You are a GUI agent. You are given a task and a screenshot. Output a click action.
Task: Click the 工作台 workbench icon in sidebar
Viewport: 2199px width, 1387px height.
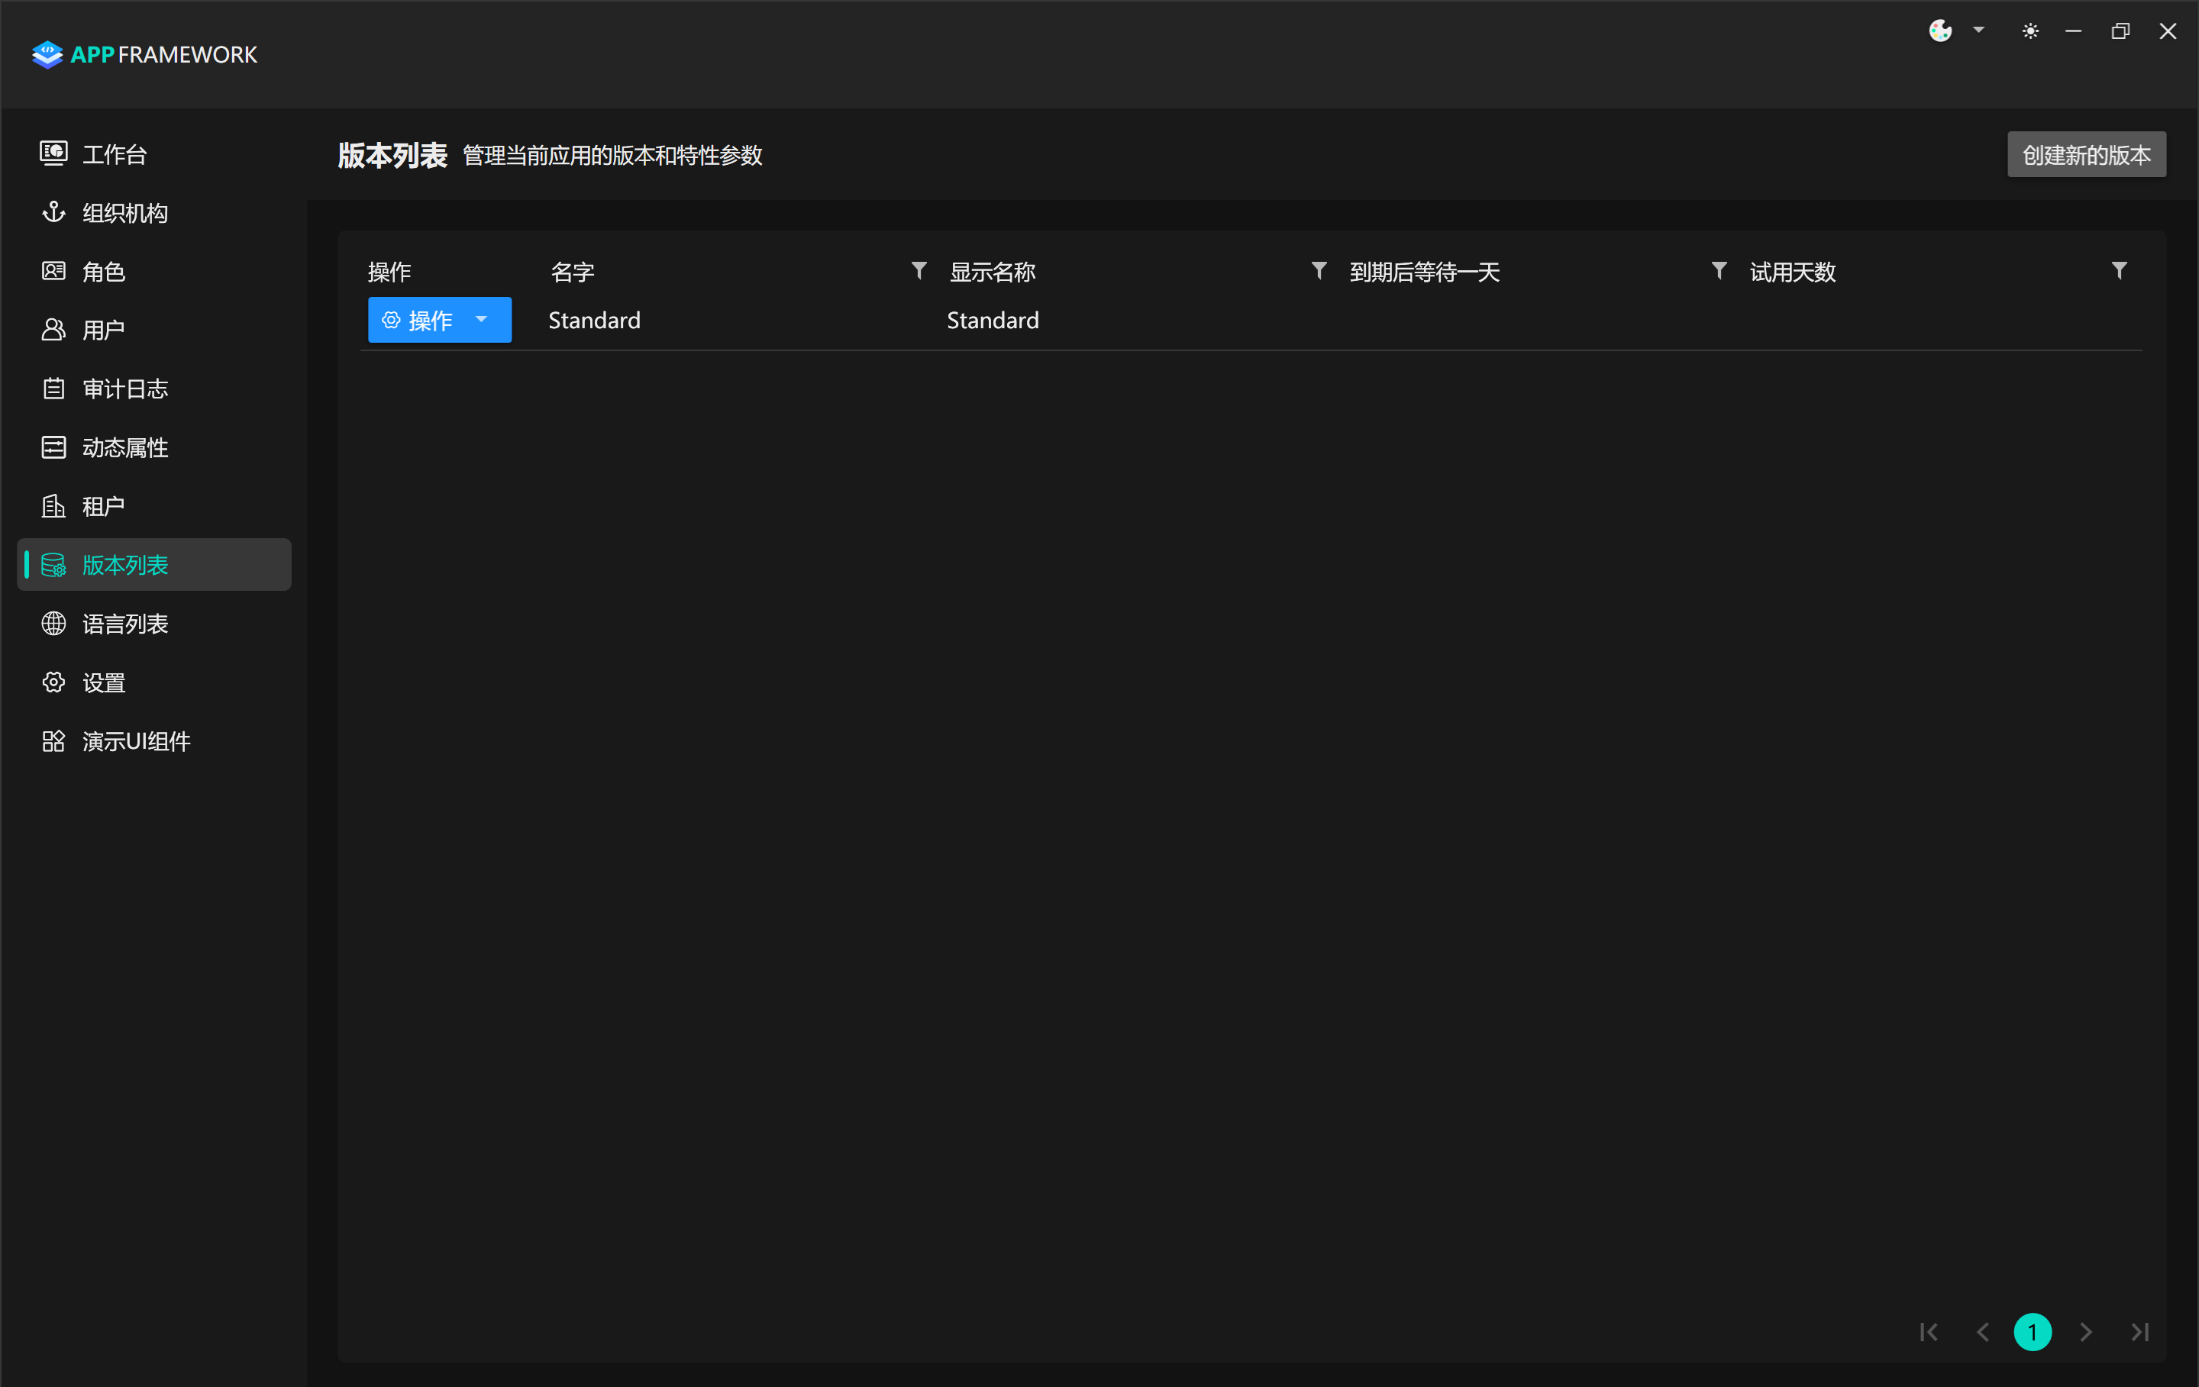pyautogui.click(x=53, y=153)
